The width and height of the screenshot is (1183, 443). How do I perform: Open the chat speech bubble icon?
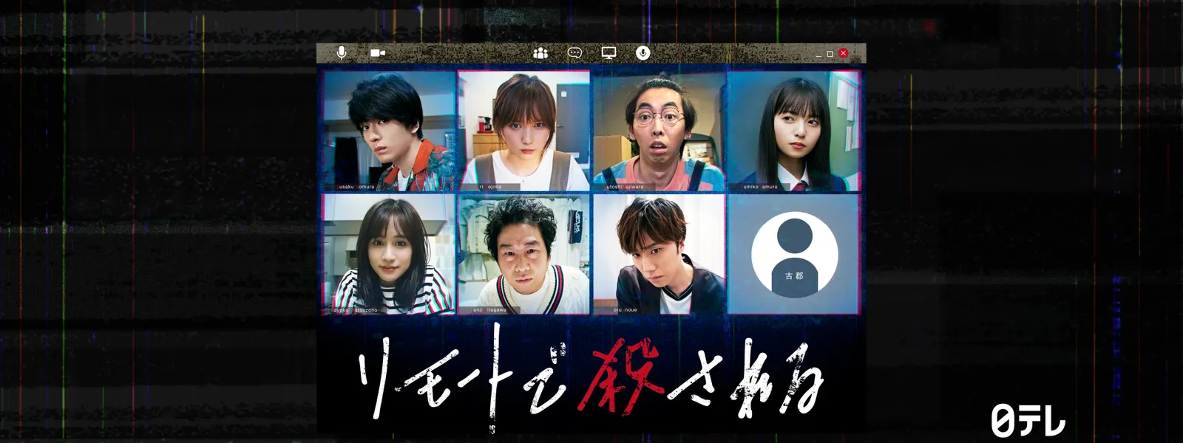click(574, 53)
